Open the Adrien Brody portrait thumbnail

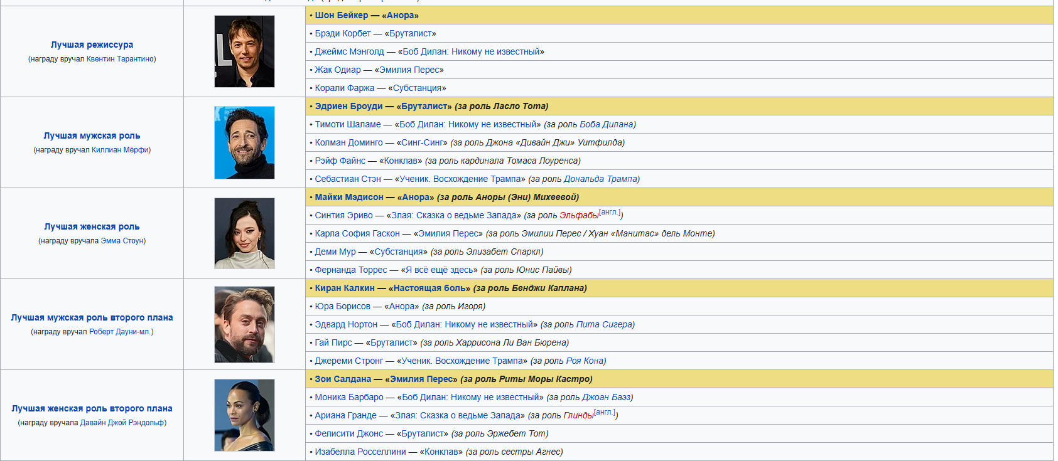click(244, 142)
